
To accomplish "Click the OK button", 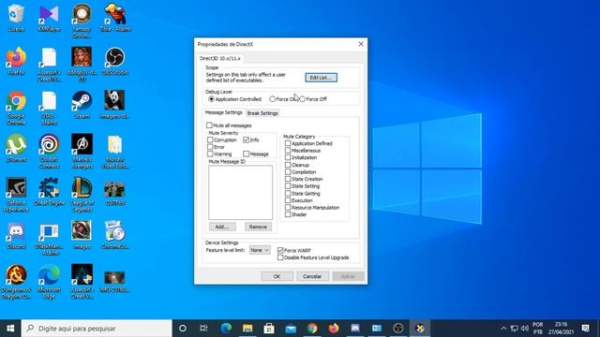I will pos(277,276).
